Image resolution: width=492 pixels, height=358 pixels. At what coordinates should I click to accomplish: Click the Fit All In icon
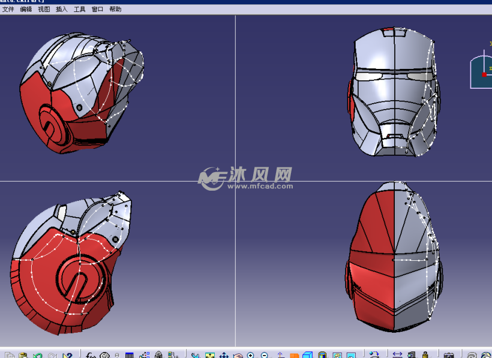pyautogui.click(x=209, y=355)
